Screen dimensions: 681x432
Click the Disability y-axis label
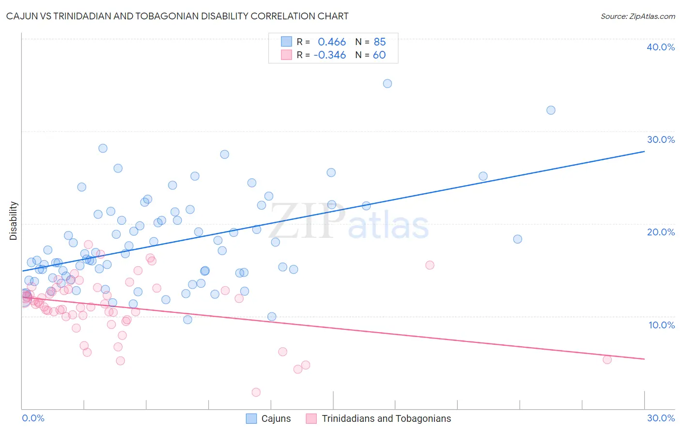tap(14, 221)
